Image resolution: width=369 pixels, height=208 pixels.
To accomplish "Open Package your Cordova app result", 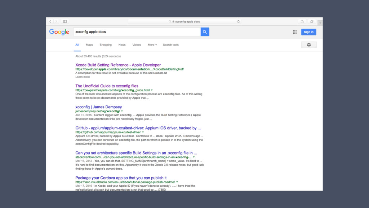I will coord(121,178).
